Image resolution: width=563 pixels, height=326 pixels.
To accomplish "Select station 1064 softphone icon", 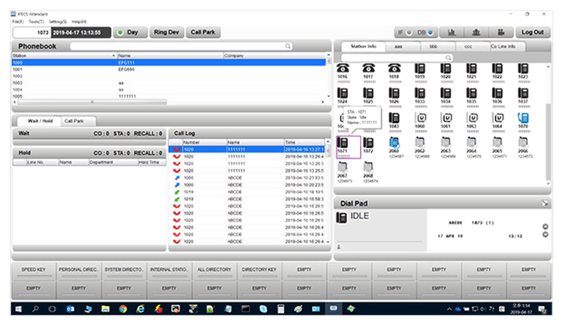I will coord(498,118).
